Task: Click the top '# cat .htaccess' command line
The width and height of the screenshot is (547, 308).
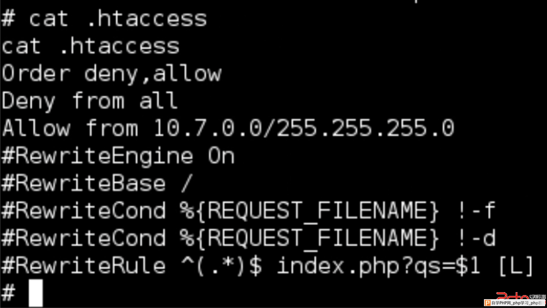Action: (x=104, y=18)
